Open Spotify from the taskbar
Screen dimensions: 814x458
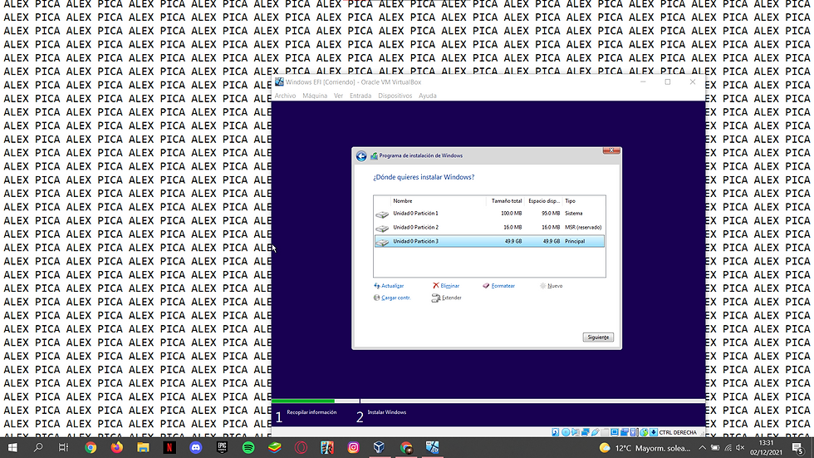point(248,447)
